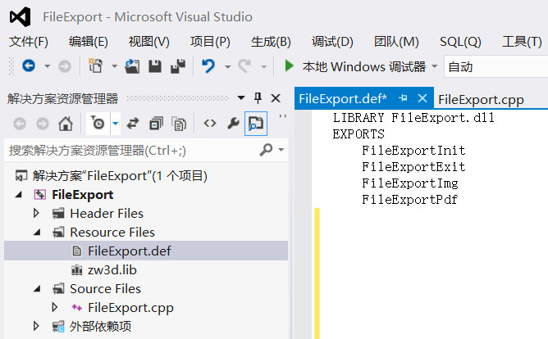Click the Save All toolbar icon
Screen dimensions: 548x339
(177, 66)
